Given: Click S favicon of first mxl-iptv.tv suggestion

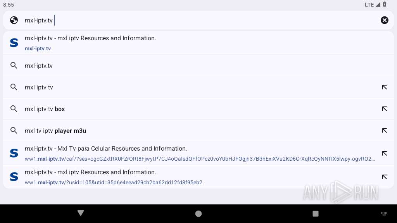Looking at the screenshot, I should 14,43.
